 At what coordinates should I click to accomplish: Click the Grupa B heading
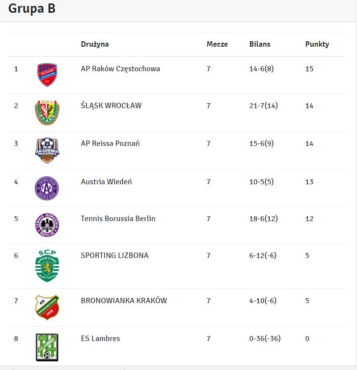(x=32, y=9)
